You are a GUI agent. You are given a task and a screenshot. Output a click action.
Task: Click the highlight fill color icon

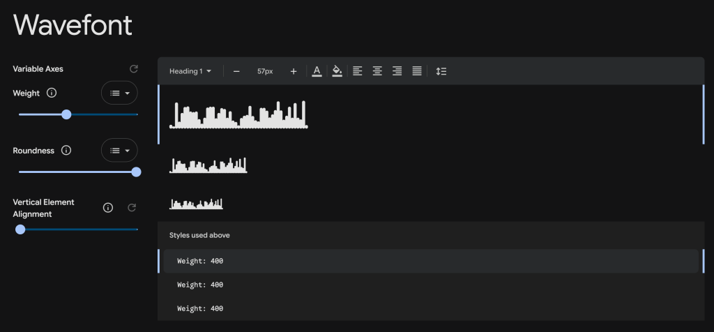tap(337, 71)
